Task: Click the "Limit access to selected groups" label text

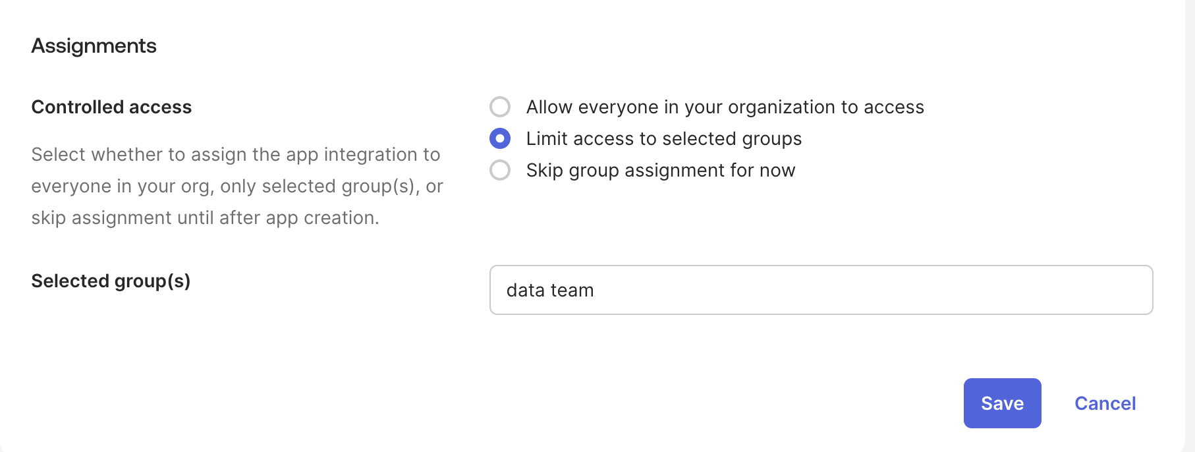Action: [x=663, y=138]
